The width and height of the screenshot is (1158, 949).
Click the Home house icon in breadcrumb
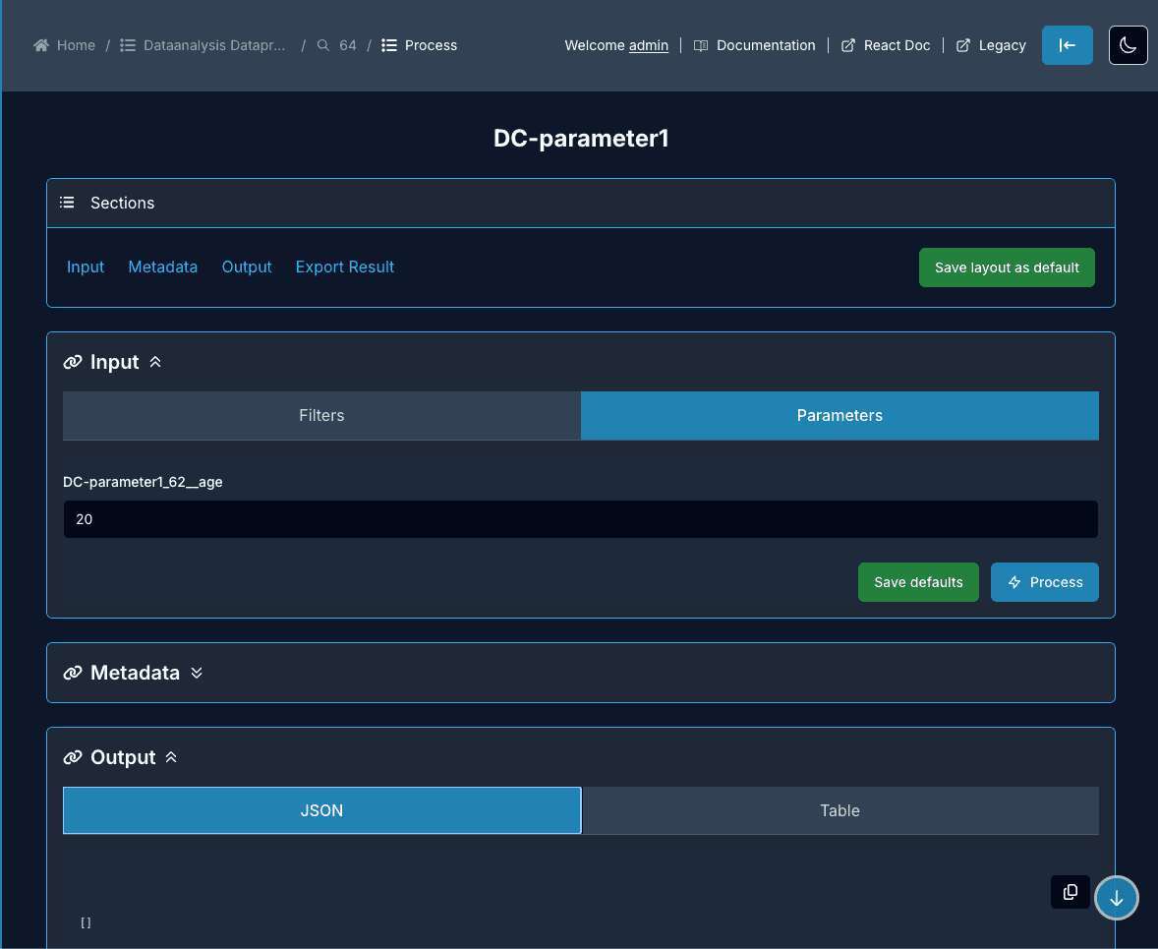pos(41,45)
